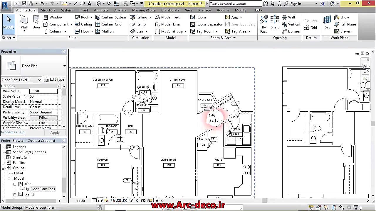The height and width of the screenshot is (211, 376).
Task: Click the Modify arrow tool
Action: click(9, 22)
